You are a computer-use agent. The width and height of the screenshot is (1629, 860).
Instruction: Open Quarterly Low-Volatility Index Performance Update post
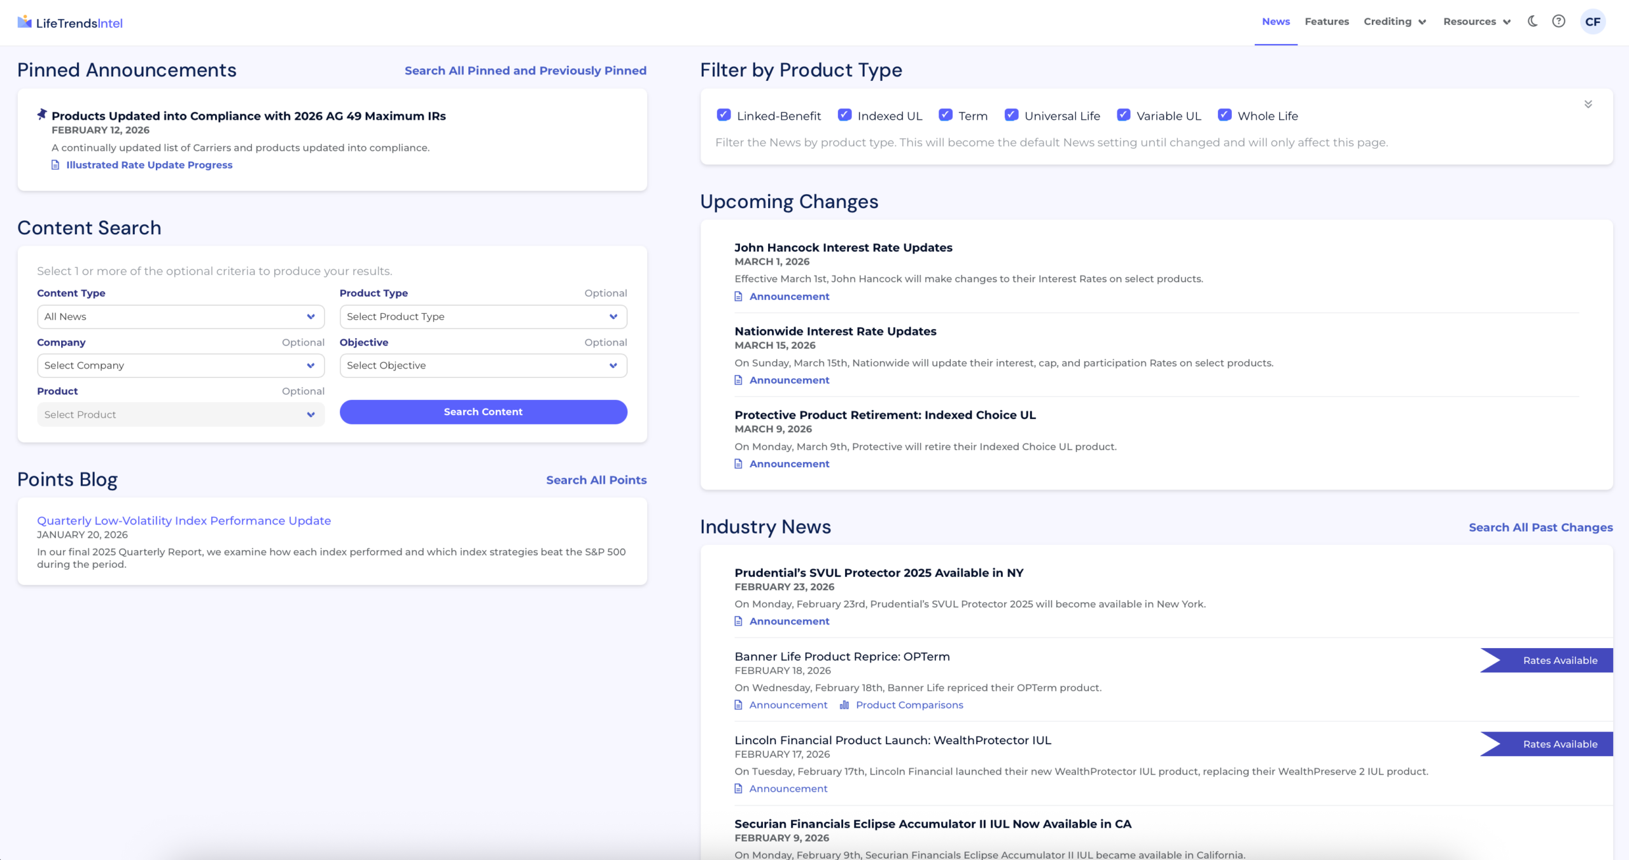[184, 521]
